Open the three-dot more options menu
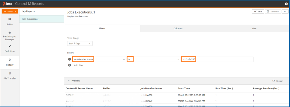The height and width of the screenshot is (107, 290). (285, 11)
